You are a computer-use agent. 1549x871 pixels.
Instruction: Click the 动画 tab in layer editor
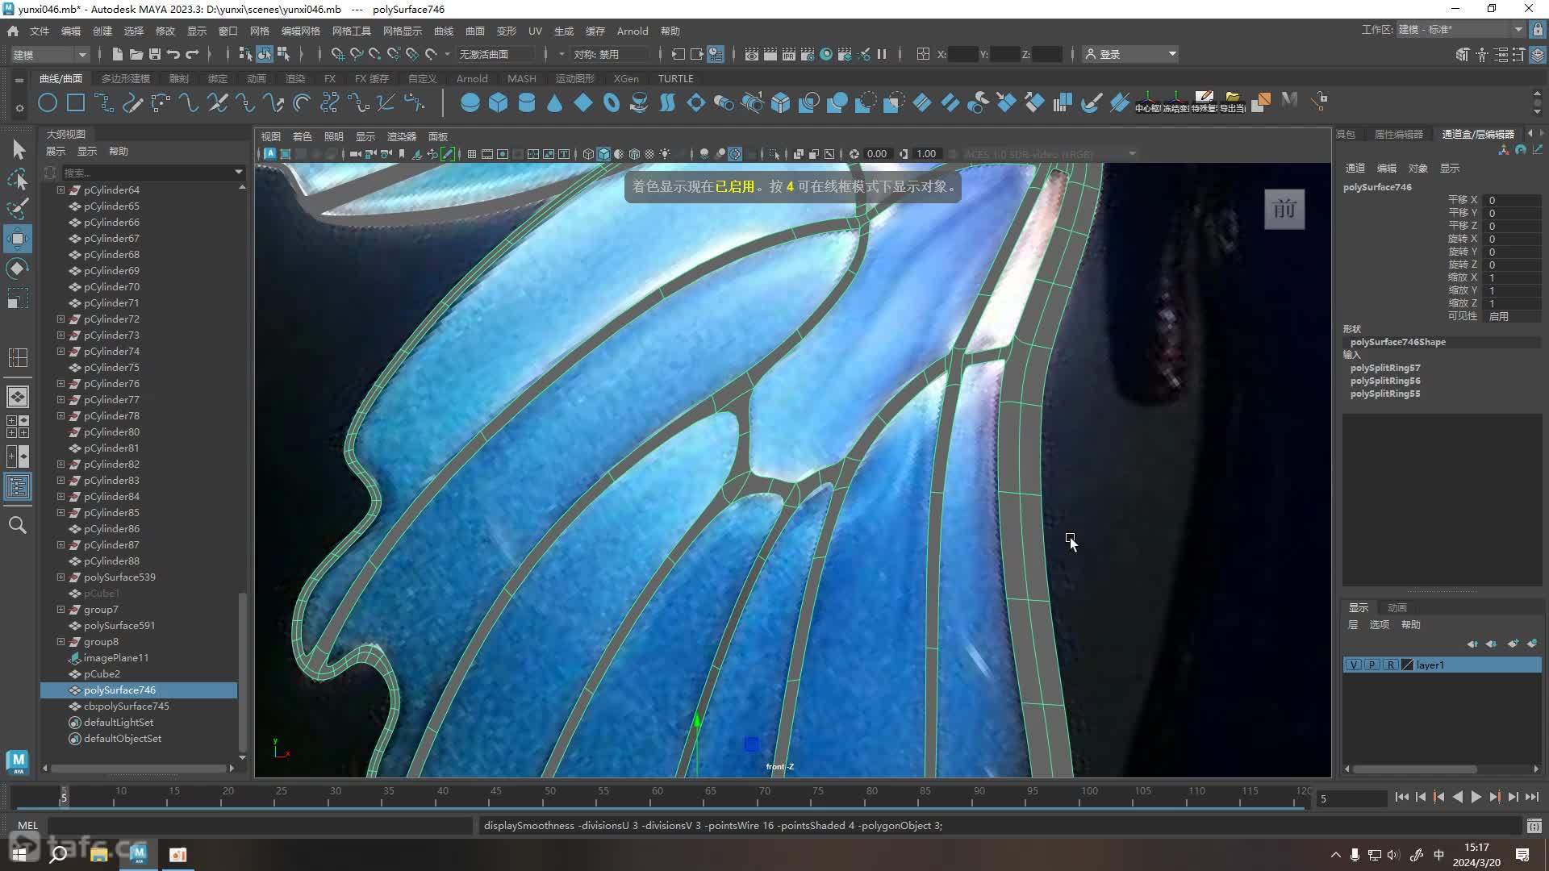point(1397,608)
